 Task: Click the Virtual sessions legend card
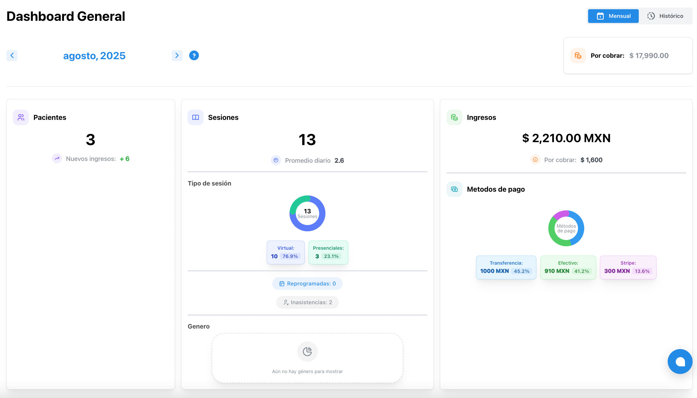coord(285,252)
